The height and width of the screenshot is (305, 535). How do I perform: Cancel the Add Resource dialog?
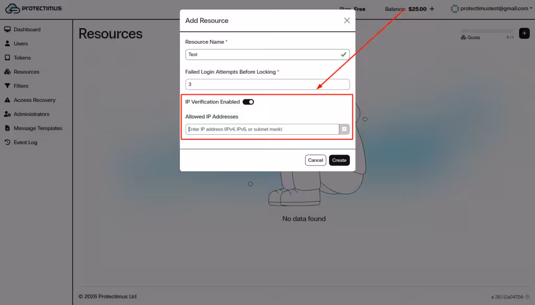[315, 160]
